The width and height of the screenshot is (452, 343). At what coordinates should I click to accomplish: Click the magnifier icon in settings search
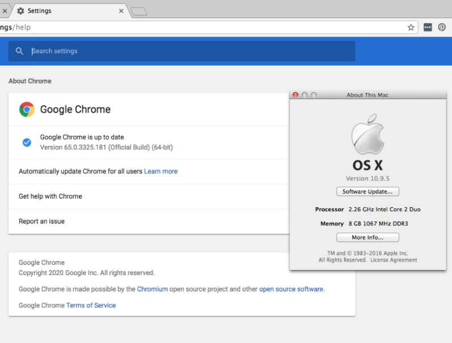click(19, 51)
